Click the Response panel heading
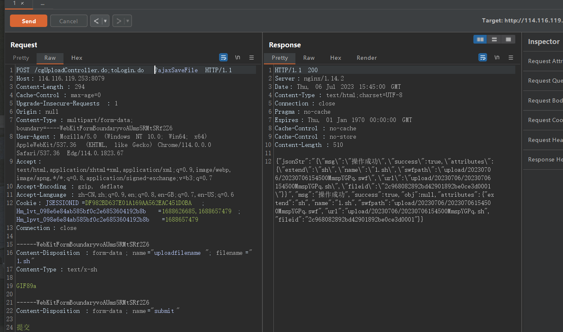This screenshot has width=563, height=332. [285, 45]
